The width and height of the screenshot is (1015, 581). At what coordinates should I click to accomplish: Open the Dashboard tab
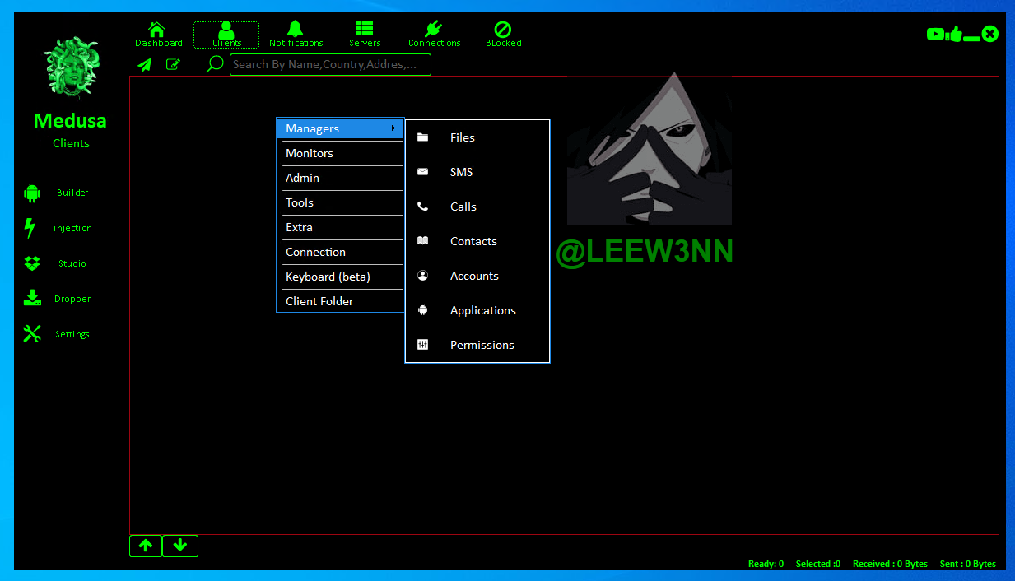click(x=157, y=35)
